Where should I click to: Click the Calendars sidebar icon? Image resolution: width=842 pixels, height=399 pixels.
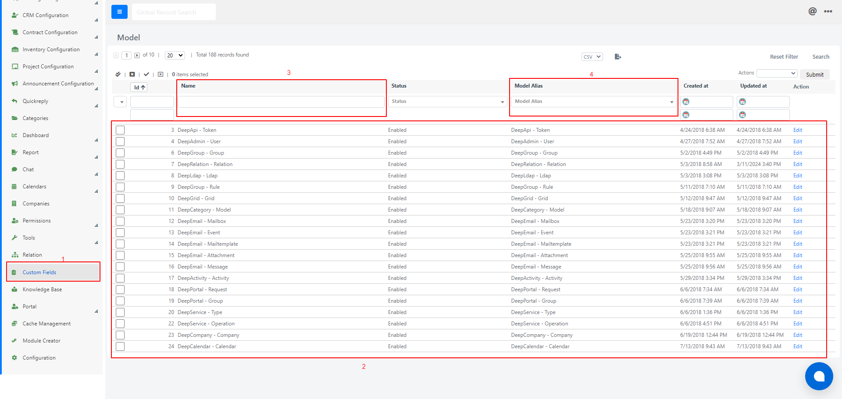pos(15,187)
